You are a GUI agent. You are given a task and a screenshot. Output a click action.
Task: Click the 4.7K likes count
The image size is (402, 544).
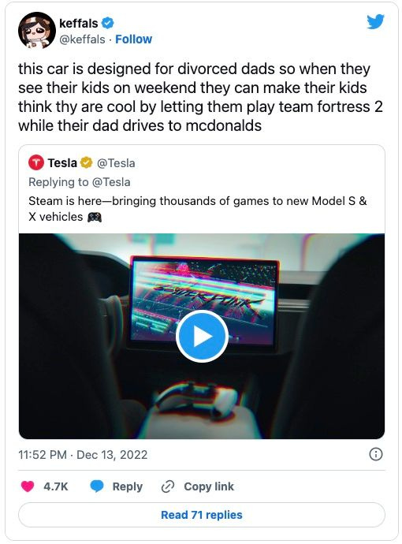pyautogui.click(x=56, y=486)
